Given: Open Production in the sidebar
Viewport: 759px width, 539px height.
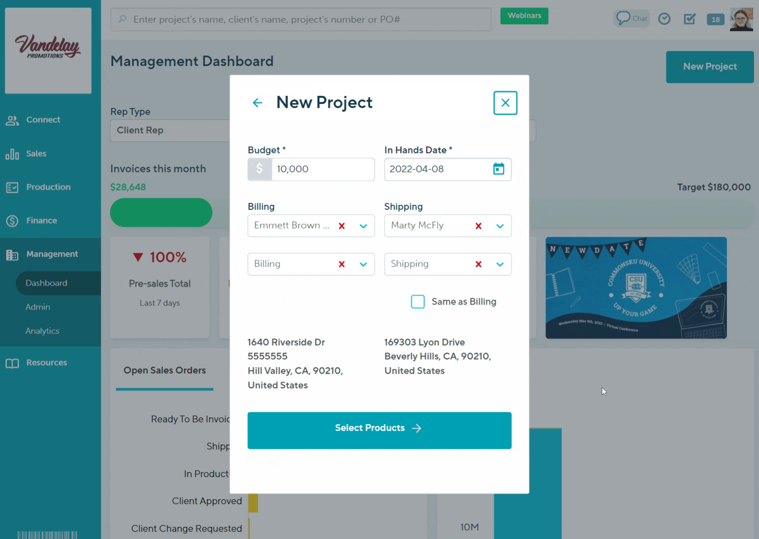Looking at the screenshot, I should point(48,187).
